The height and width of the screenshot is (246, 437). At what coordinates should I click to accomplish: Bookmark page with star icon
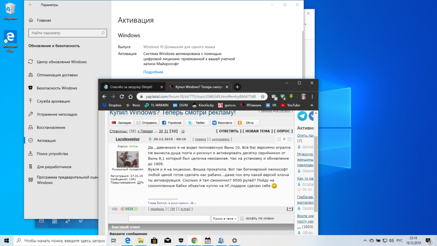[x=263, y=97]
